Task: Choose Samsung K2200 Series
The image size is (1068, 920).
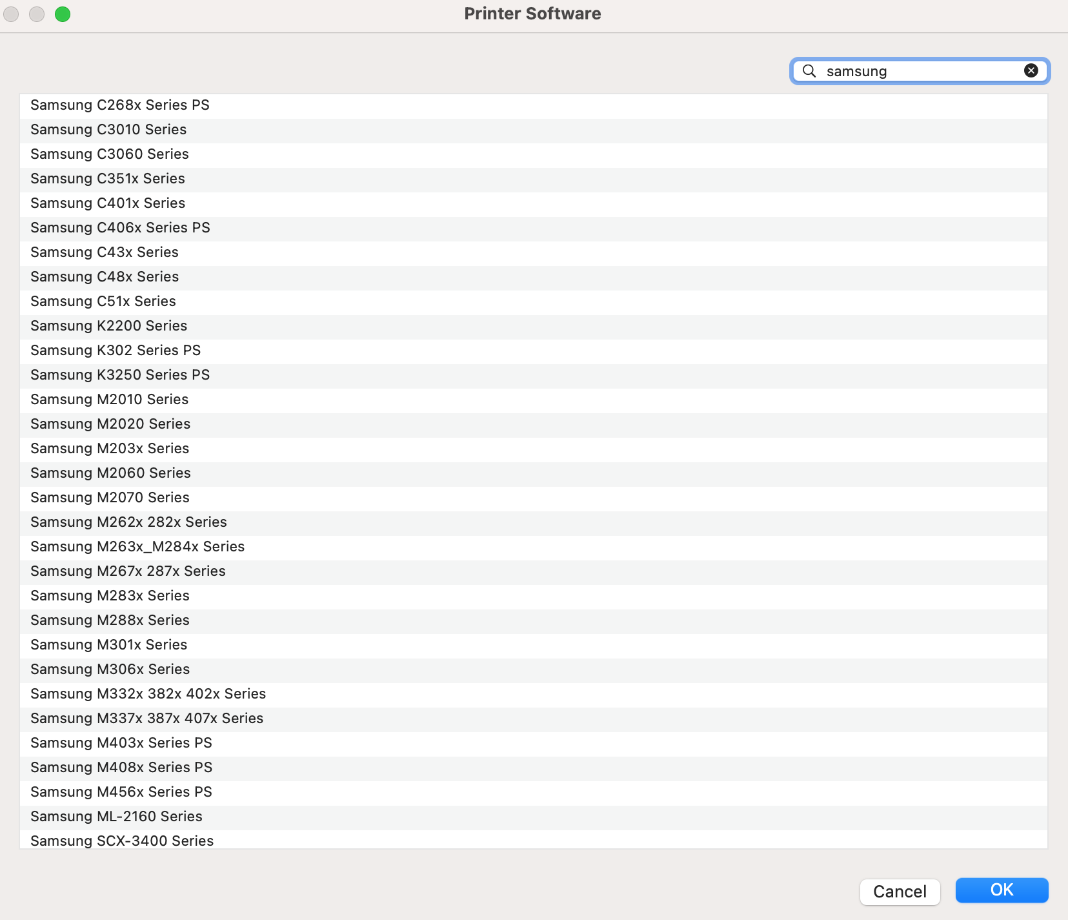Action: point(534,326)
